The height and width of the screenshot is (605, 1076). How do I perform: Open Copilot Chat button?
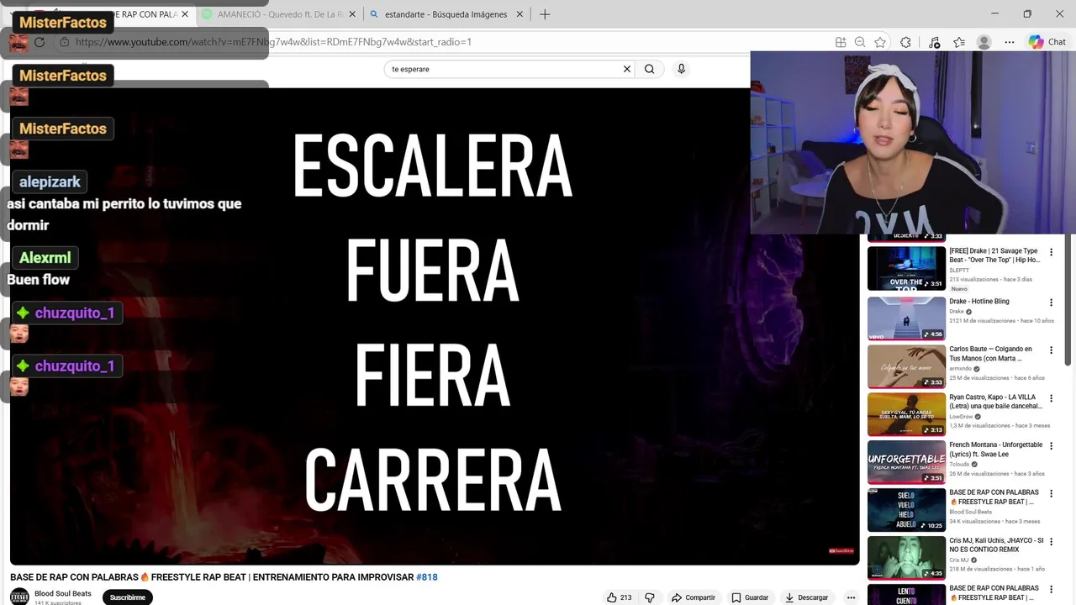point(1047,42)
